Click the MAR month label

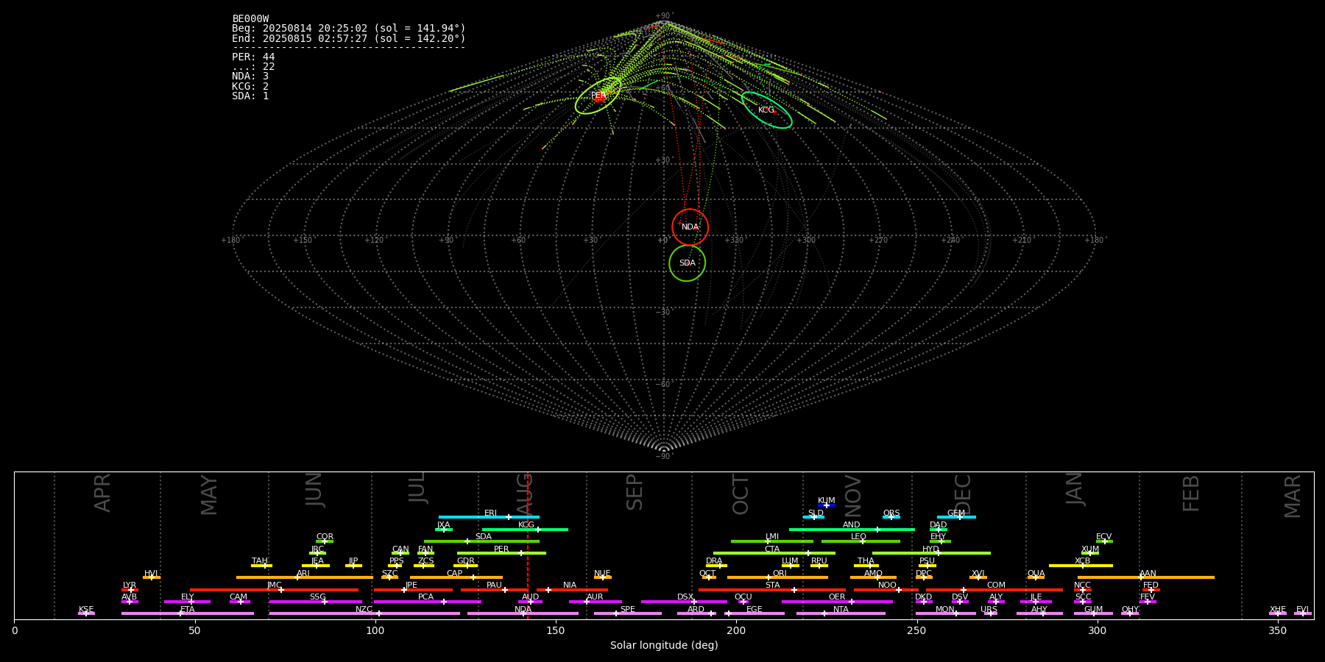click(1293, 496)
